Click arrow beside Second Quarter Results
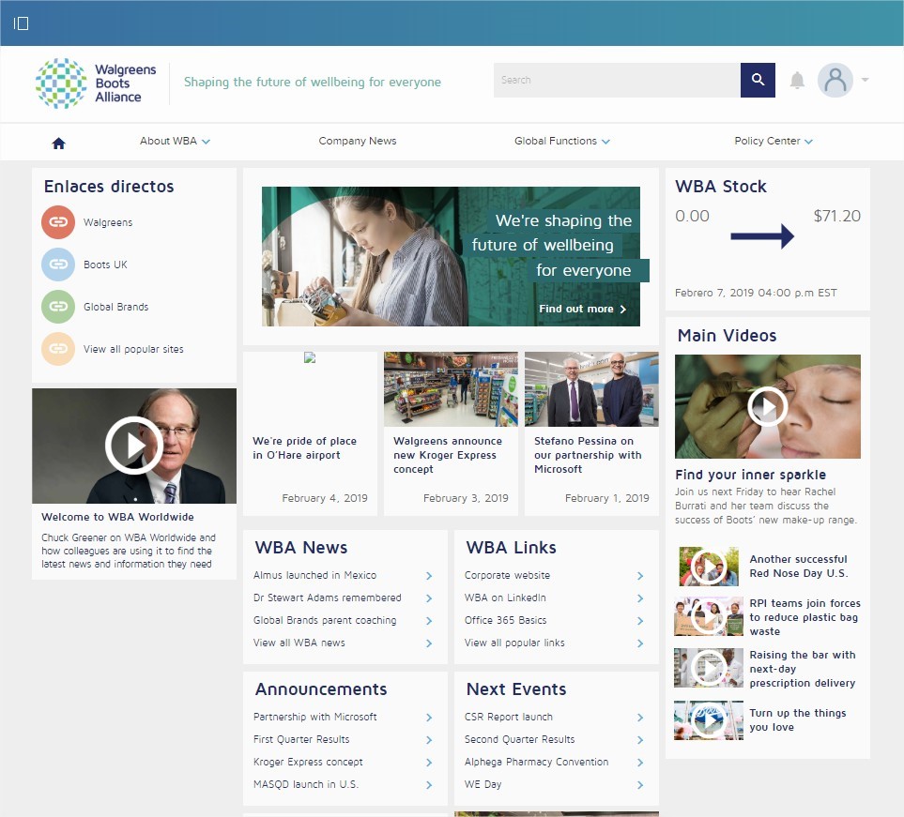 [x=640, y=740]
